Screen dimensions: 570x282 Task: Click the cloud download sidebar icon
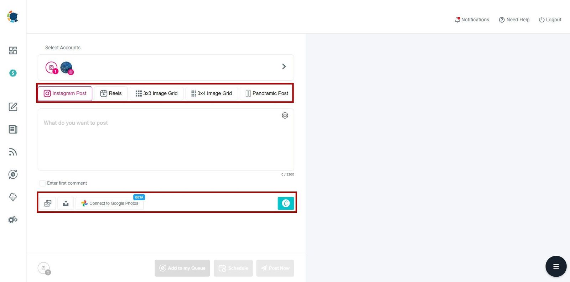pyautogui.click(x=13, y=197)
